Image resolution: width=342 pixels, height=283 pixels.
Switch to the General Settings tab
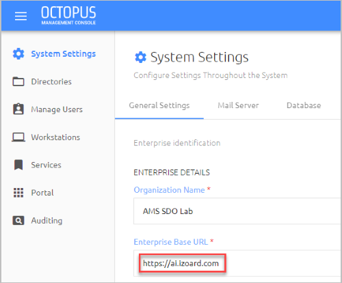tap(159, 105)
